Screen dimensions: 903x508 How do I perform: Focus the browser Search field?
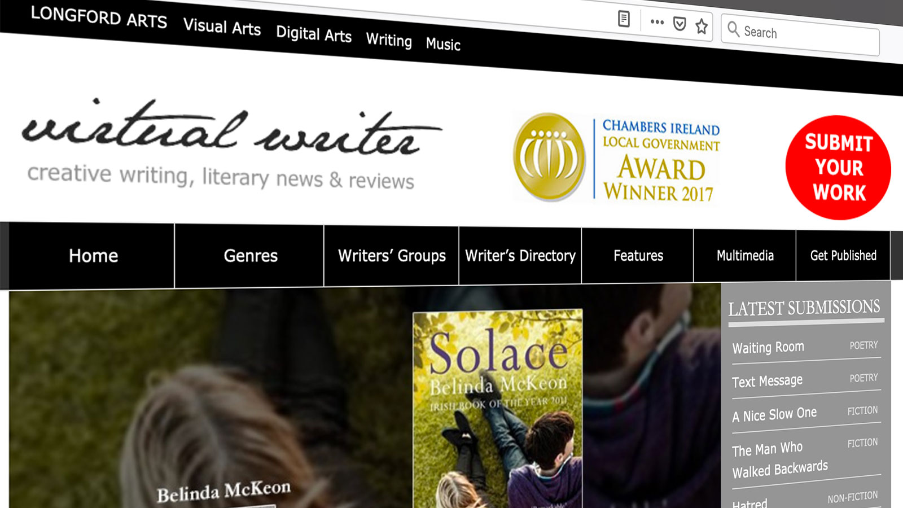800,35
